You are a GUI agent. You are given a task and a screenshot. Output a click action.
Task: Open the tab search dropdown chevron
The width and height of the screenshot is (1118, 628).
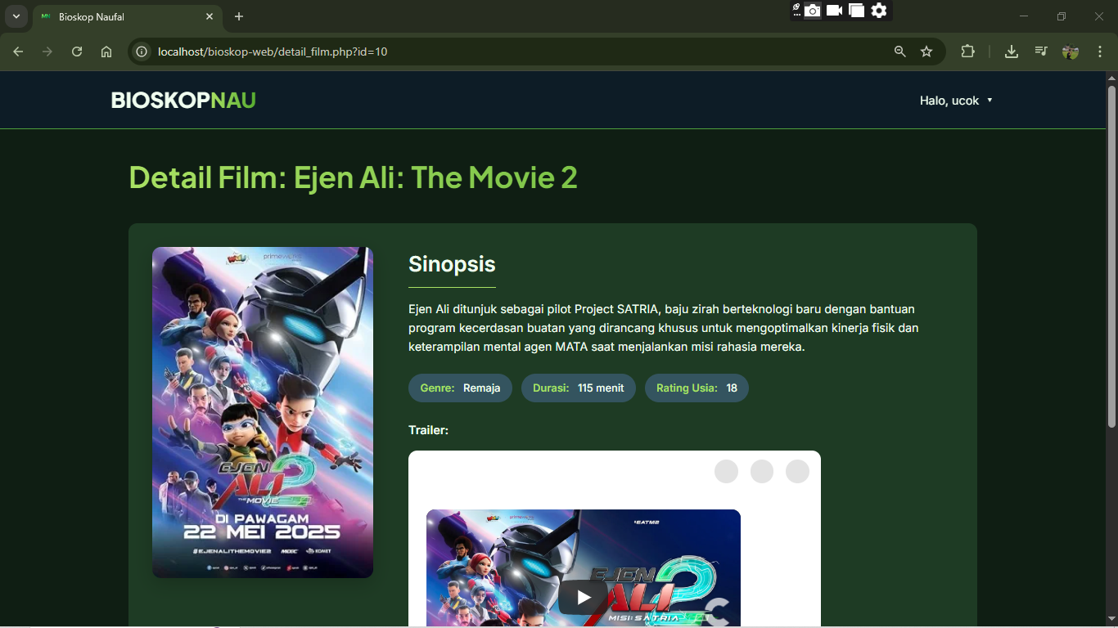point(16,16)
